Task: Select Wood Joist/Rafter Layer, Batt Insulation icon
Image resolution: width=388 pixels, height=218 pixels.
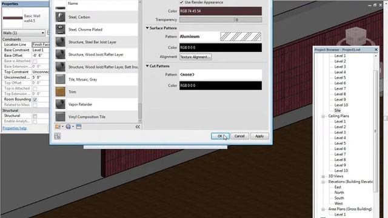Action: [x=60, y=67]
